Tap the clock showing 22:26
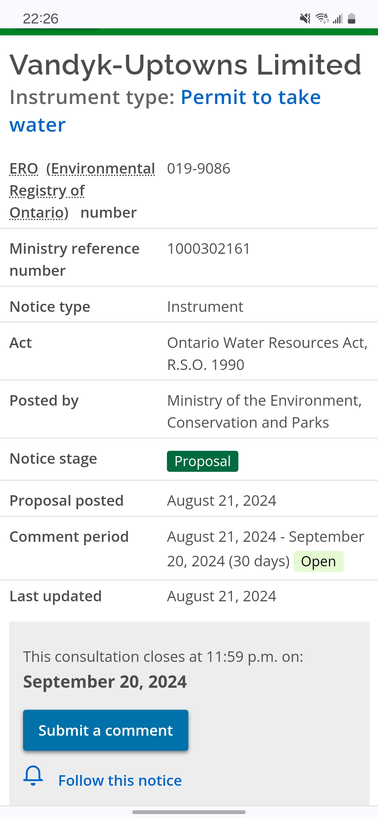The image size is (378, 819). tap(41, 19)
